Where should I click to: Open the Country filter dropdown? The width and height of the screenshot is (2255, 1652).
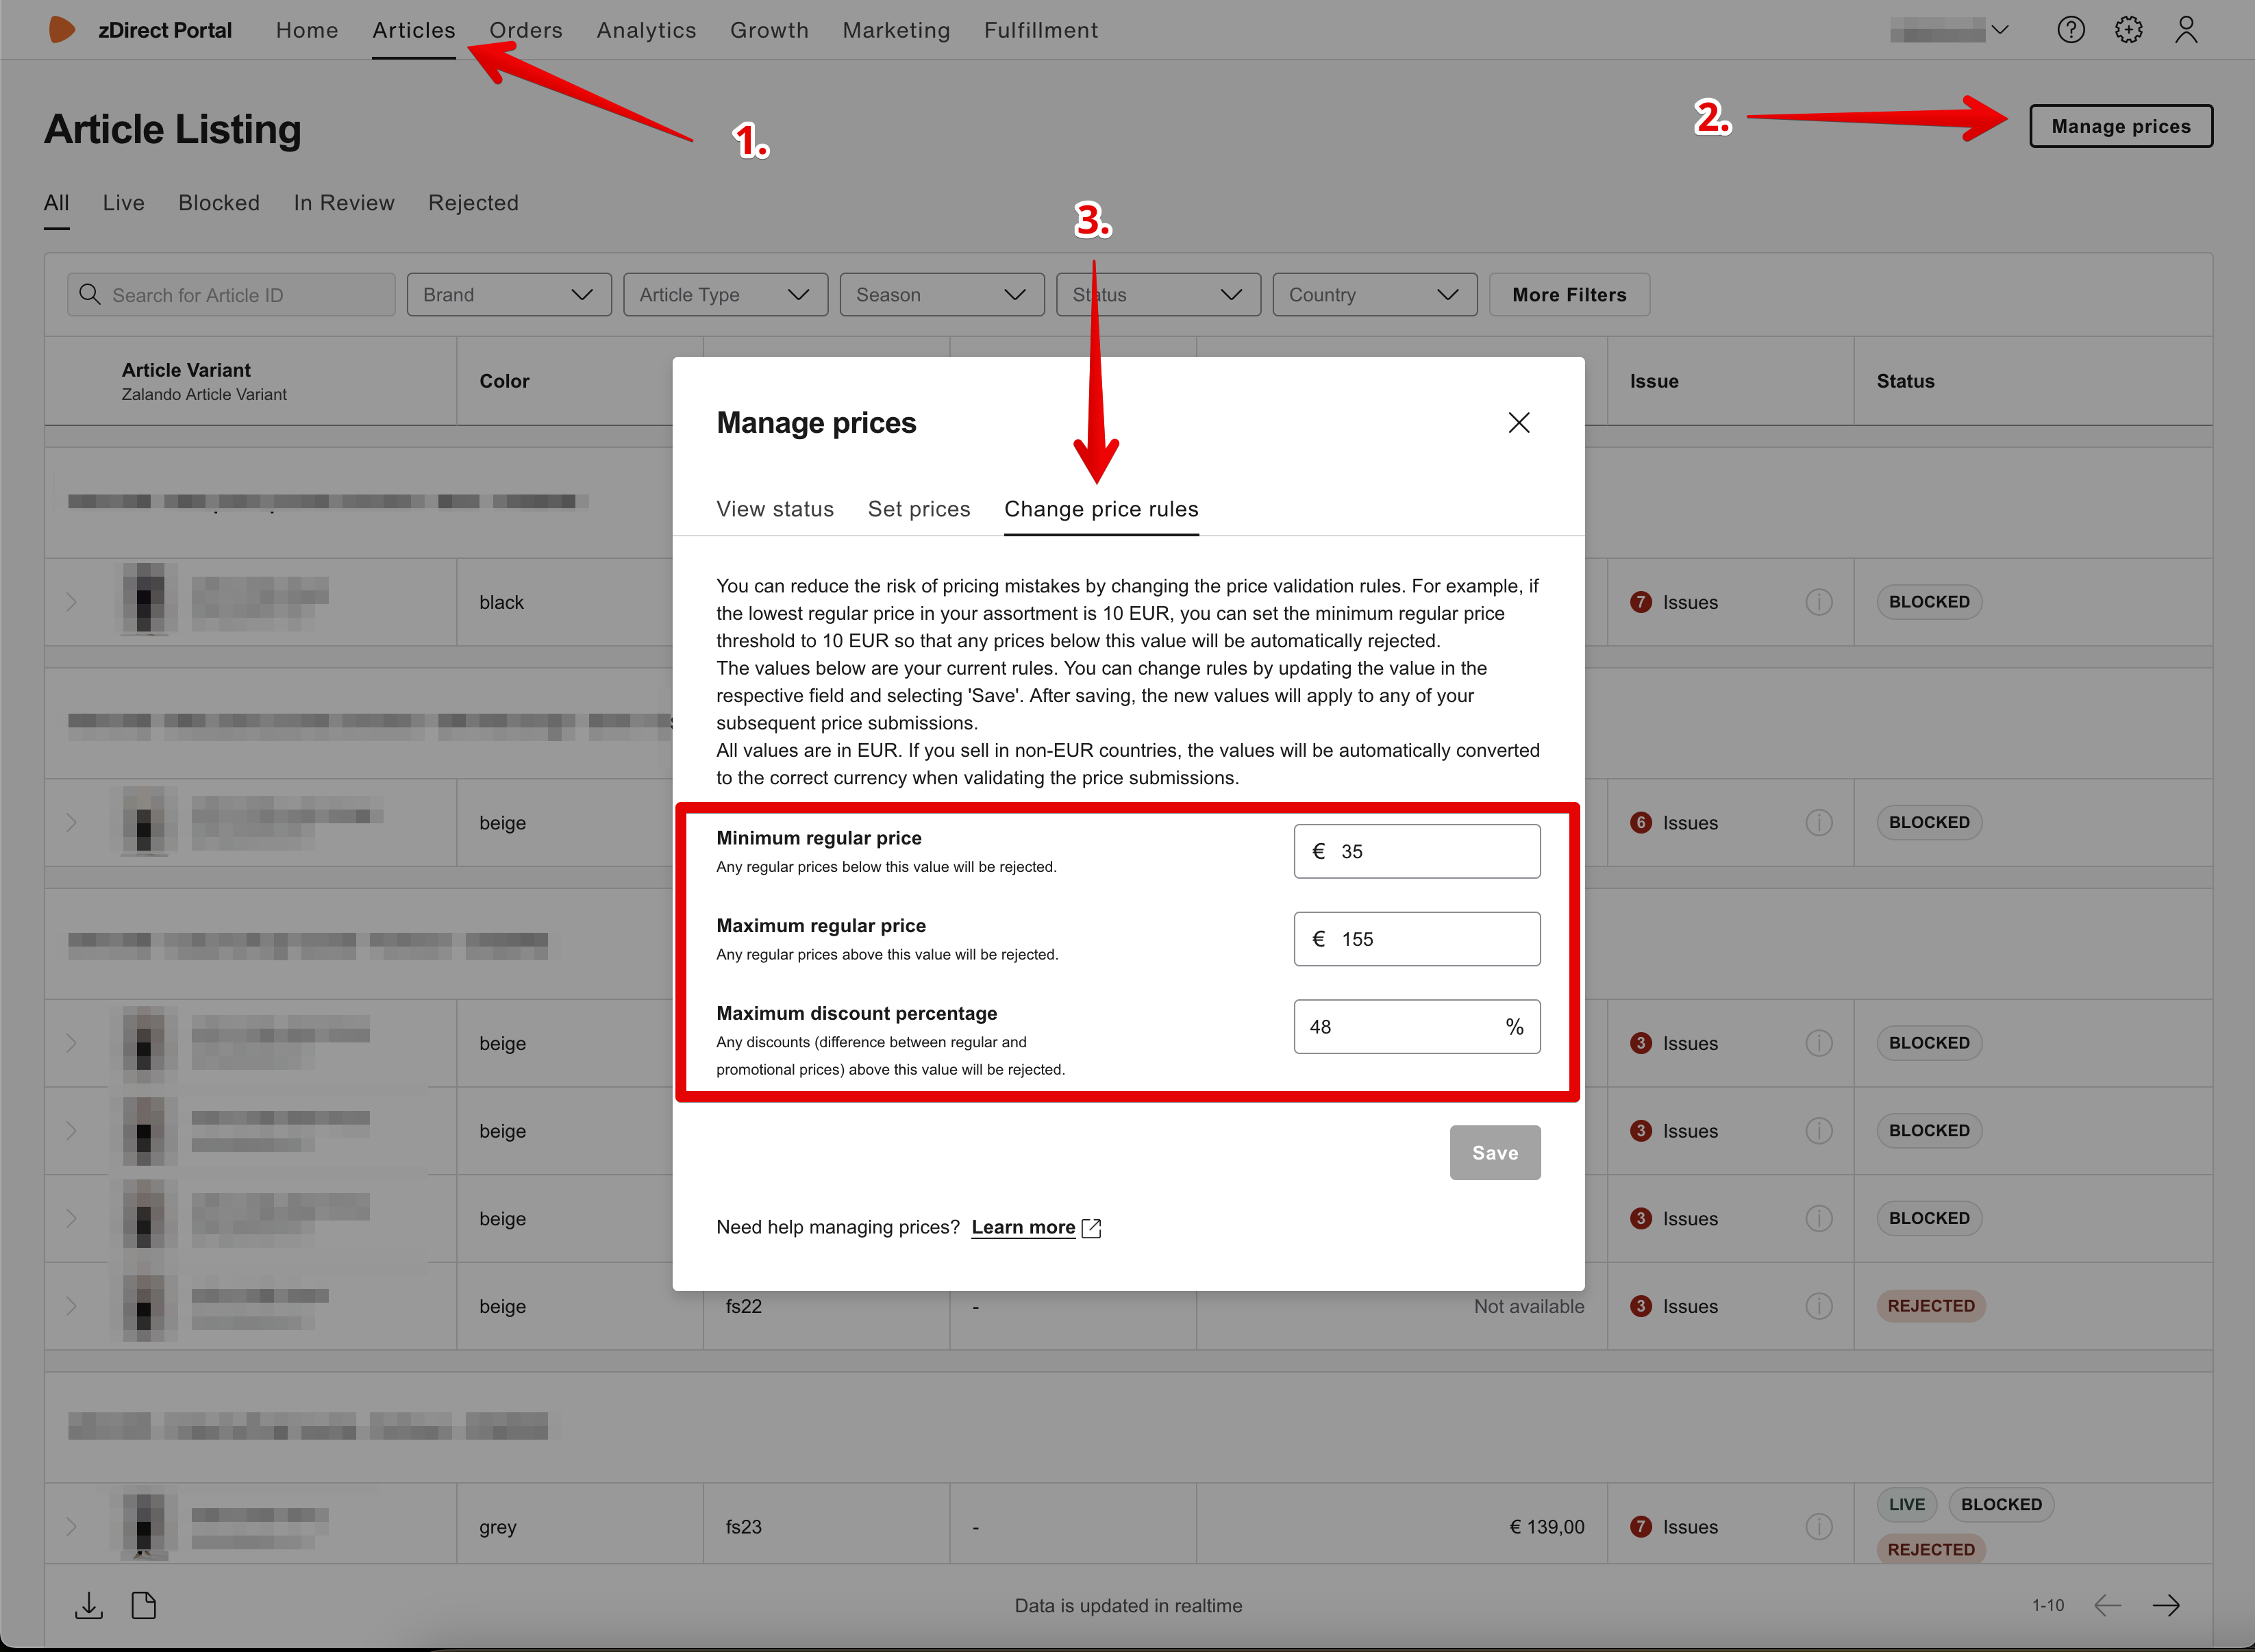pyautogui.click(x=1375, y=295)
